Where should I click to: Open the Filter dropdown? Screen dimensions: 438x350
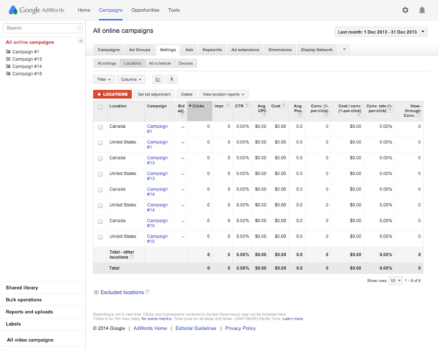(104, 79)
